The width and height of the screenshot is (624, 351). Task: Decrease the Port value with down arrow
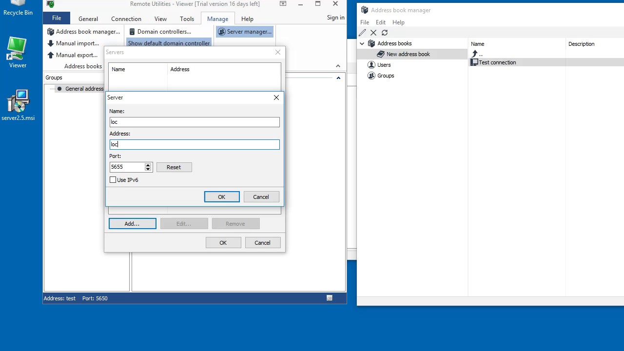pos(148,169)
